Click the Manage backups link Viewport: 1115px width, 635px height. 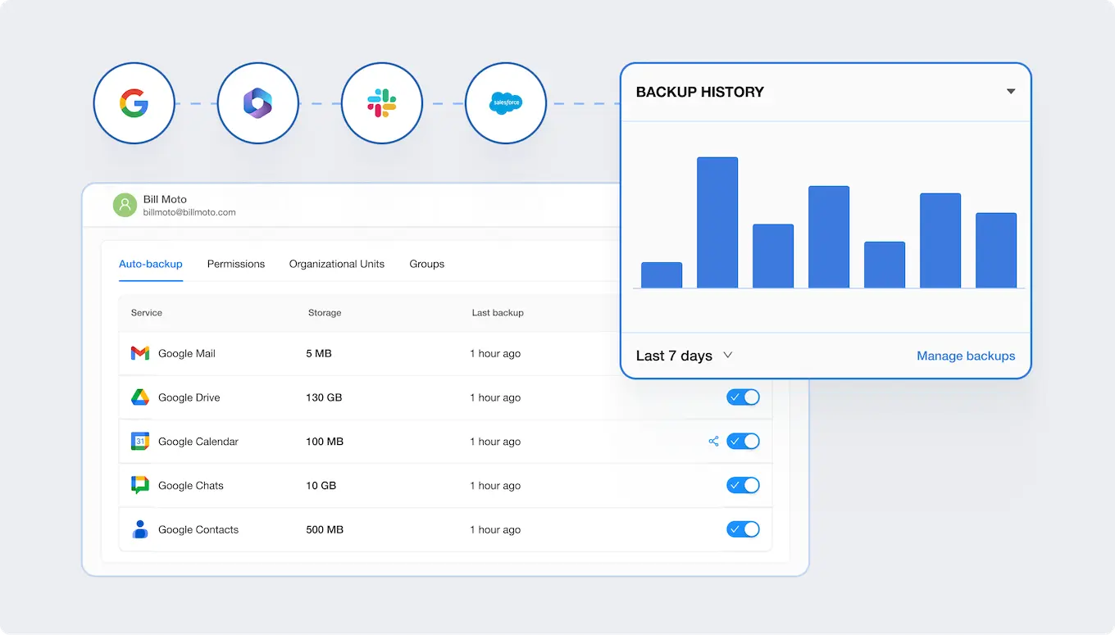(966, 356)
